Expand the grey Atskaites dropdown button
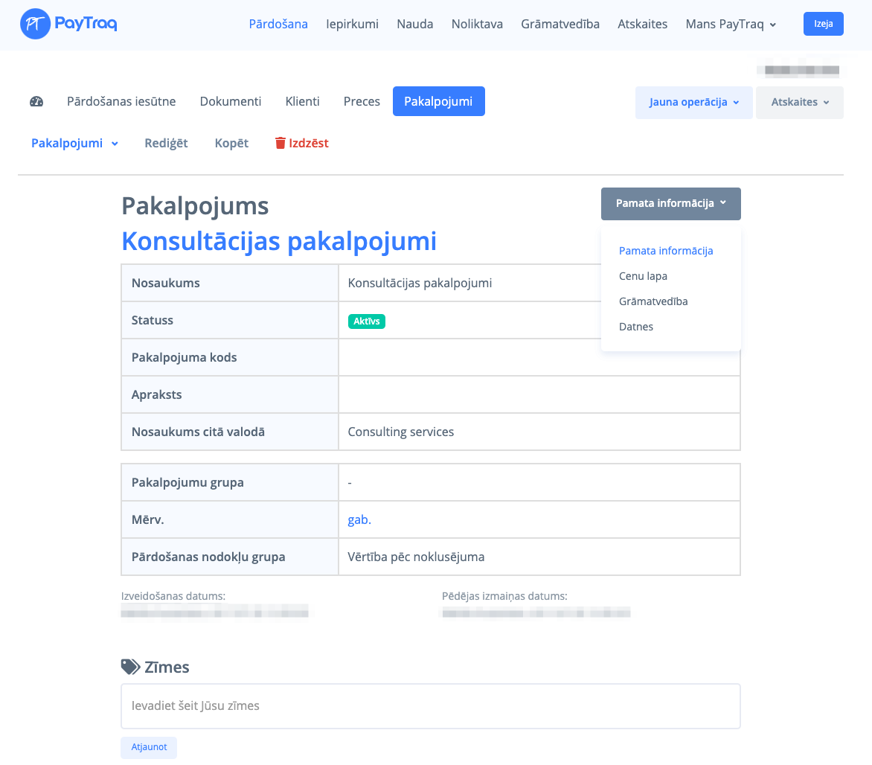The width and height of the screenshot is (872, 765). coord(799,103)
